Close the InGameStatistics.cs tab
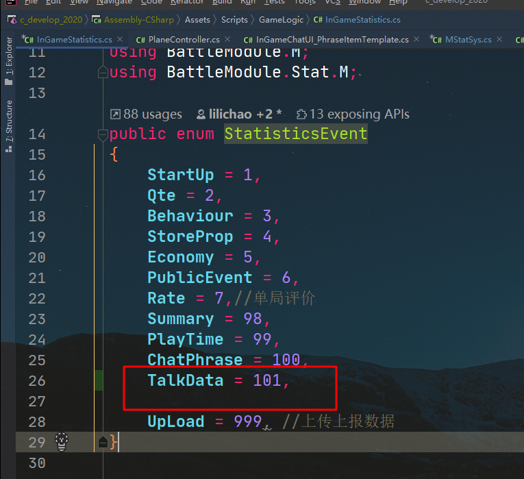This screenshot has height=479, width=524. pyautogui.click(x=121, y=40)
